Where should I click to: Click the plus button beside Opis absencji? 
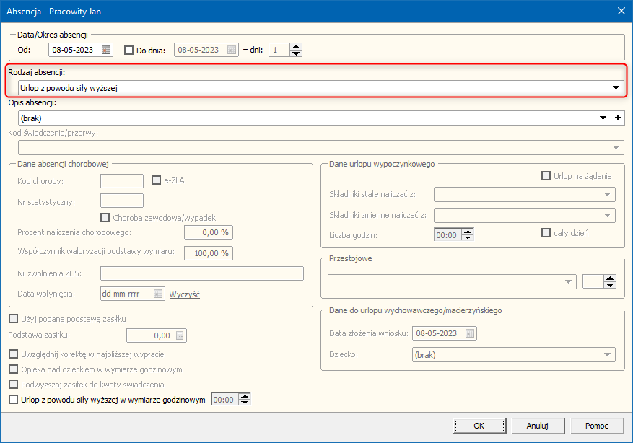617,118
